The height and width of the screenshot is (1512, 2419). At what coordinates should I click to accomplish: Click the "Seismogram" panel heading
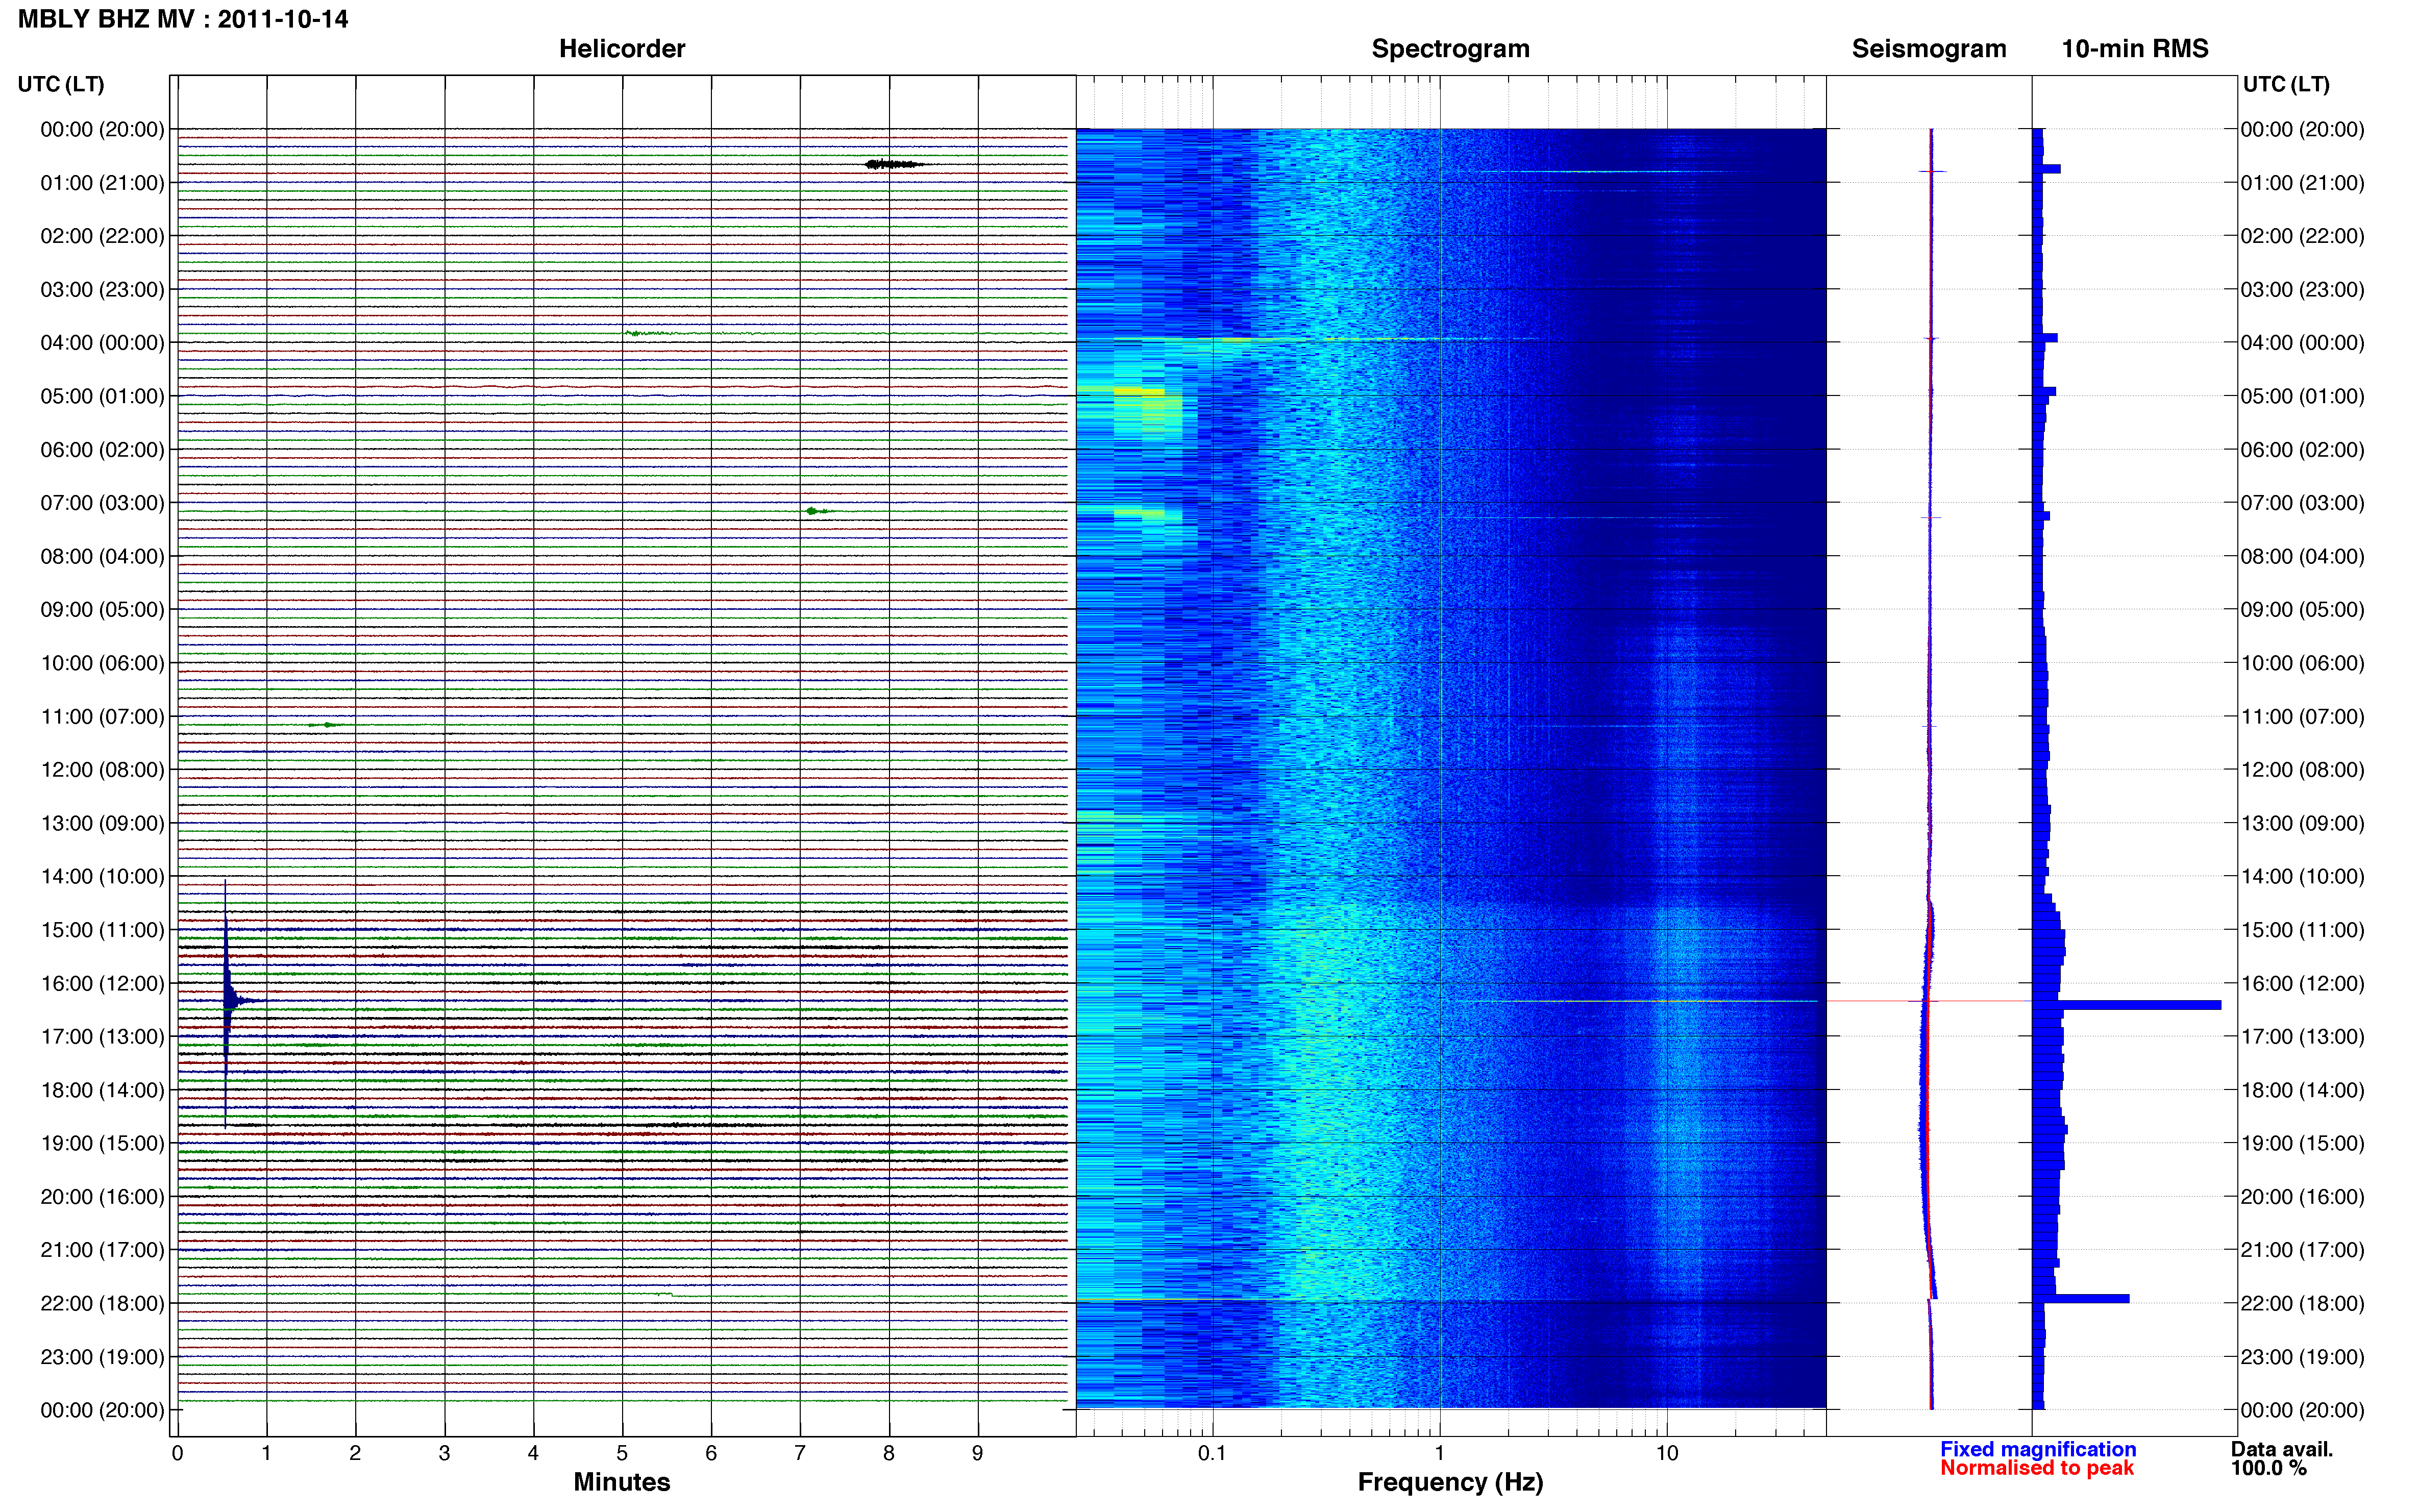click(x=1928, y=49)
